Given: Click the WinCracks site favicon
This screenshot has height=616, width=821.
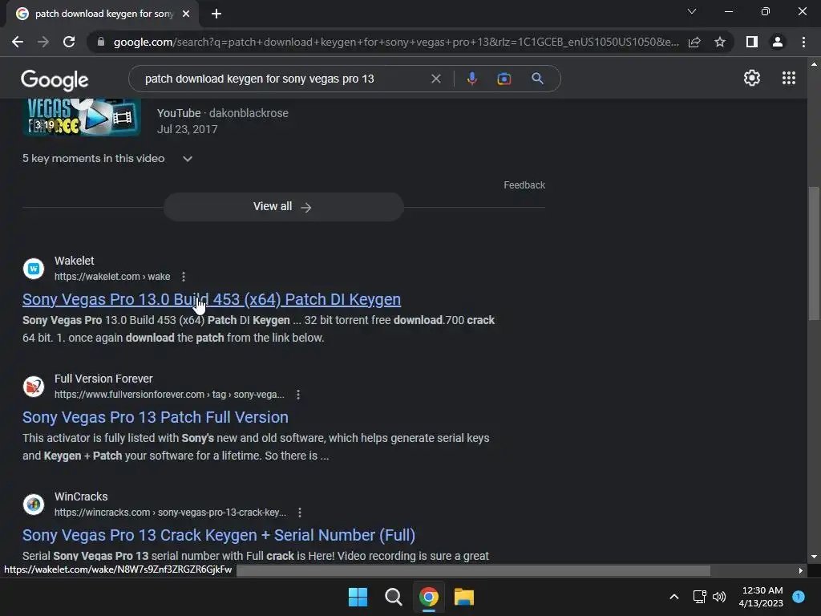Looking at the screenshot, I should [34, 505].
